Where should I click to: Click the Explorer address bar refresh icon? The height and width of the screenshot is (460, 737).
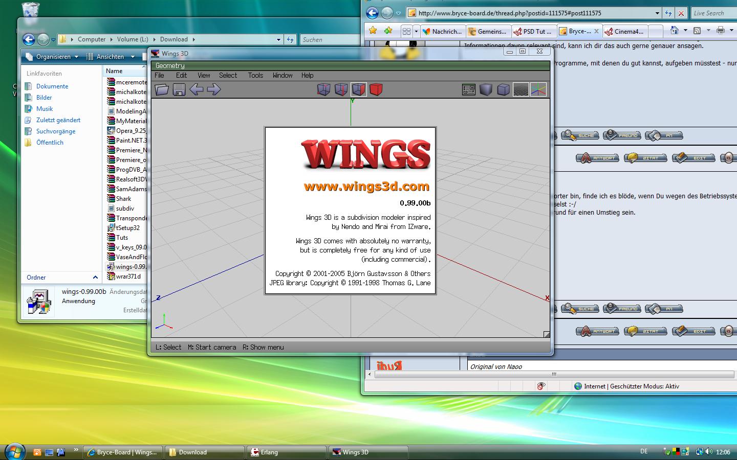pos(290,39)
